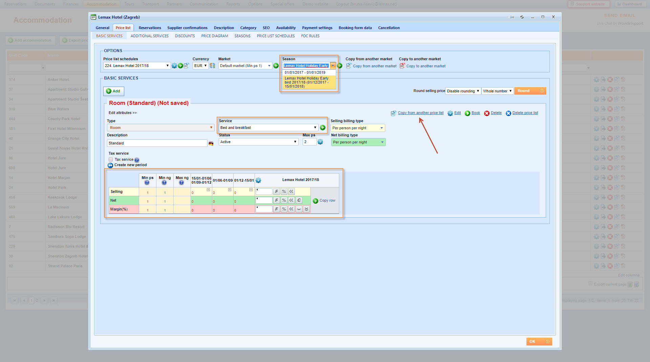The height and width of the screenshot is (362, 650).
Task: Click pin icon in window title bar
Action: coord(512,17)
